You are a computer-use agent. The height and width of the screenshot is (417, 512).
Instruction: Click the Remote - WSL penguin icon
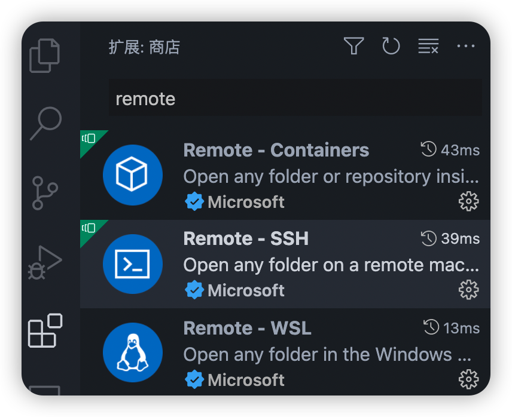tap(132, 352)
